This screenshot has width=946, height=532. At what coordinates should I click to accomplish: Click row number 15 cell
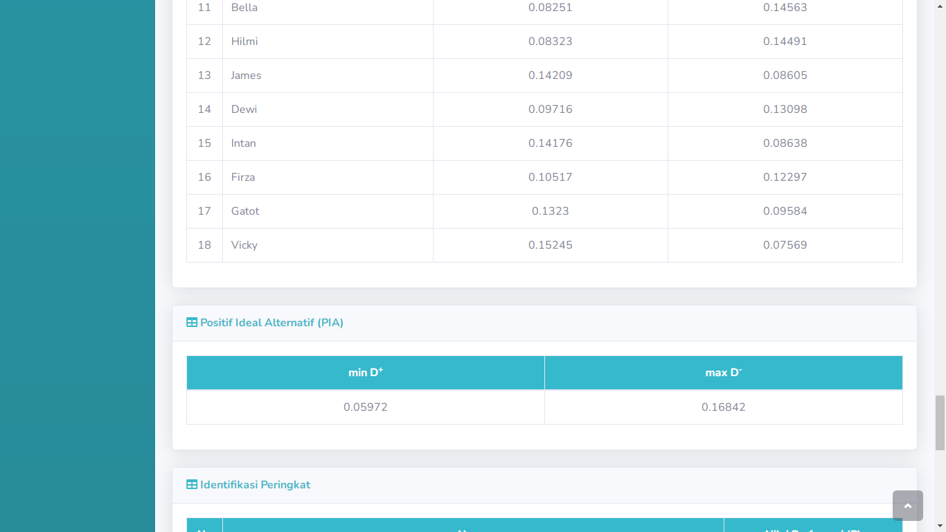point(204,143)
